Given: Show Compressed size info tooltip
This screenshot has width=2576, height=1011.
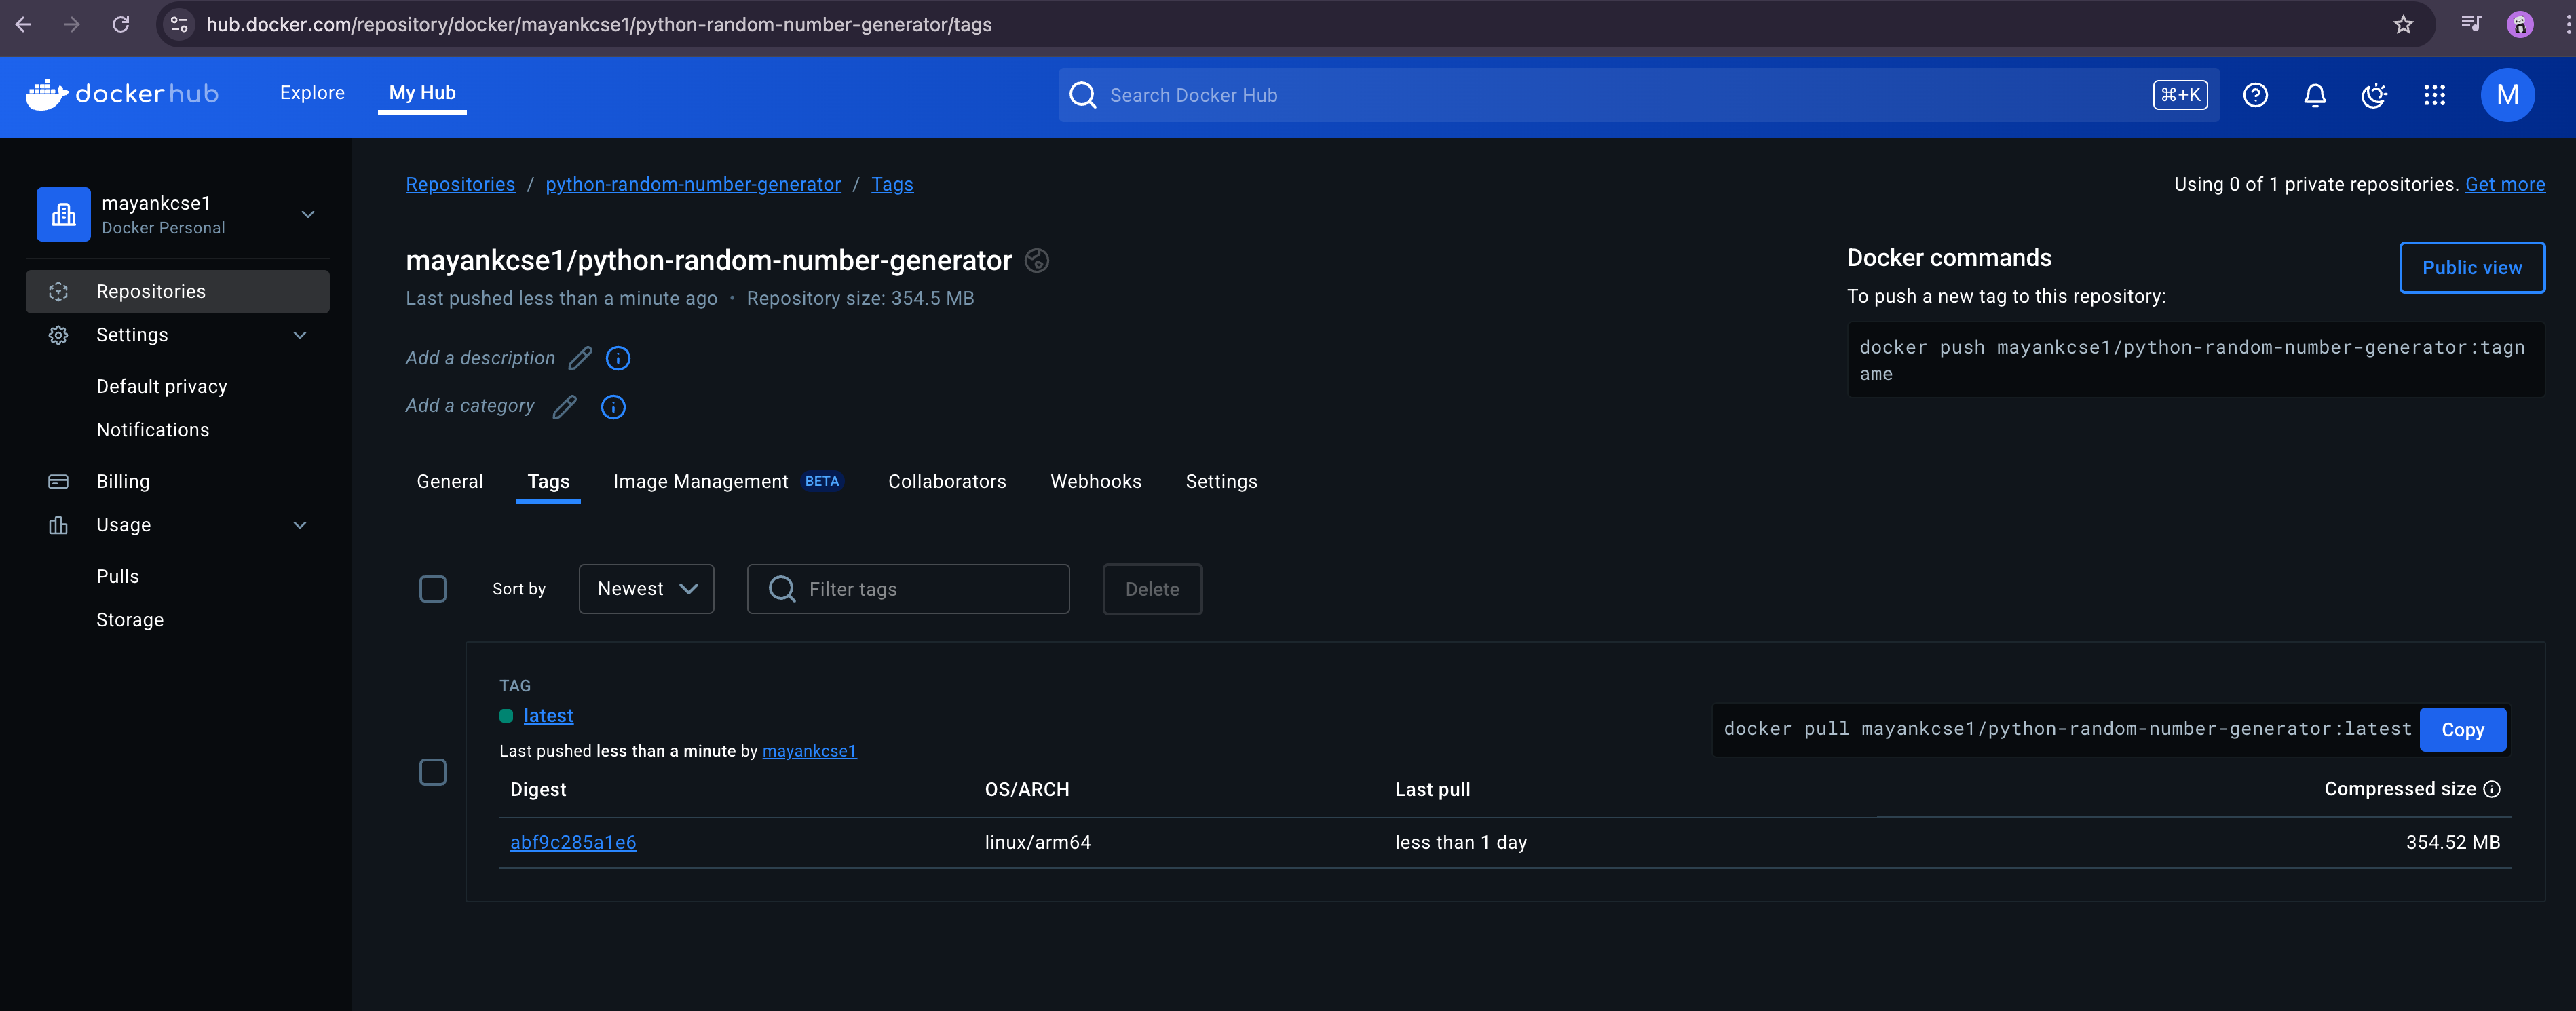Looking at the screenshot, I should point(2492,789).
